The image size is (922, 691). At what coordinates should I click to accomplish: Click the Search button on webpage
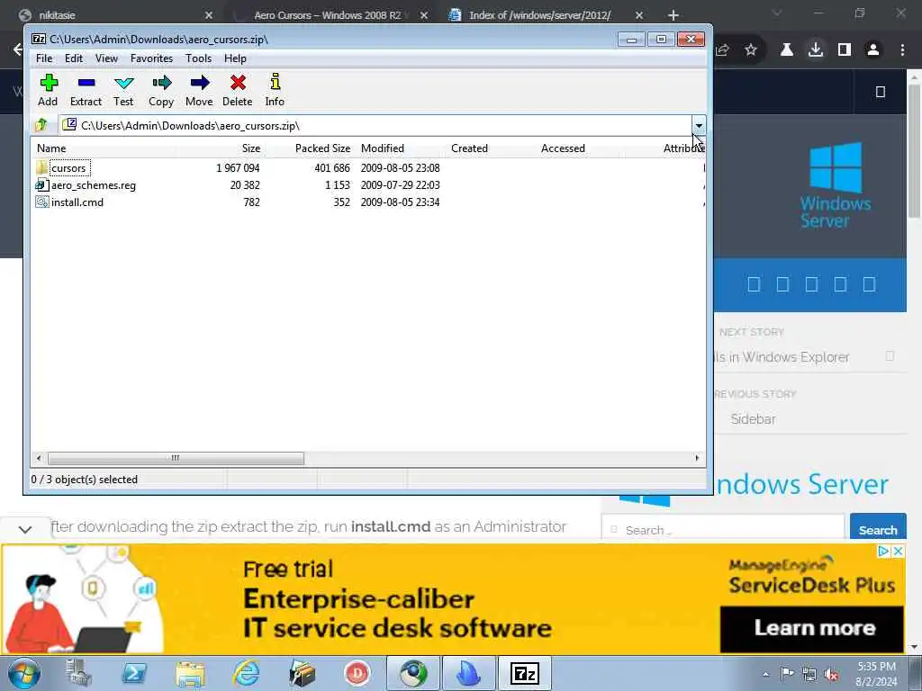click(878, 529)
